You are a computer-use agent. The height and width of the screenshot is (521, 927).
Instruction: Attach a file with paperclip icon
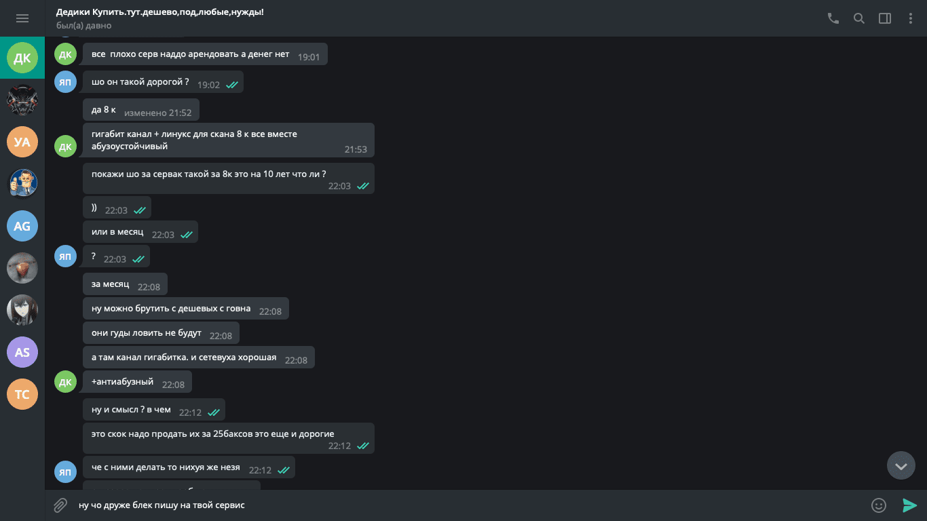click(60, 505)
